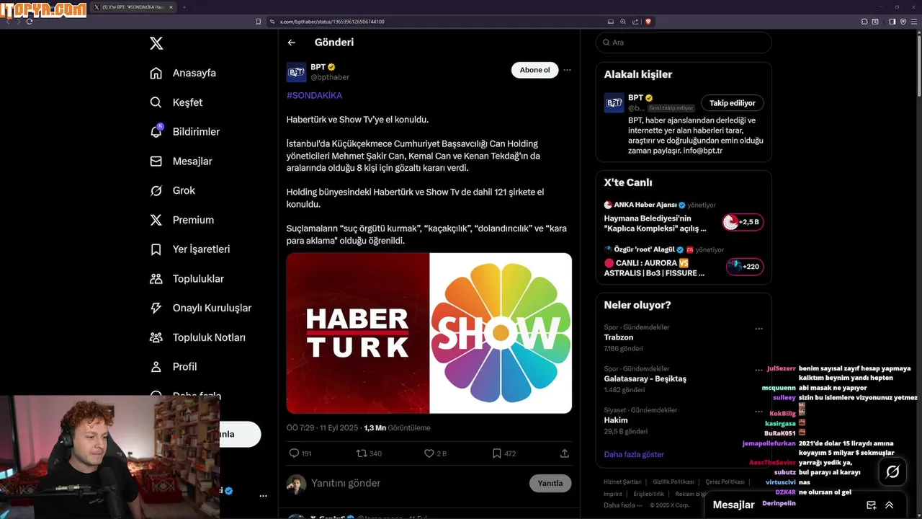Screen dimensions: 922x519
Task: Click the Yanıtla button
Action: (x=550, y=483)
